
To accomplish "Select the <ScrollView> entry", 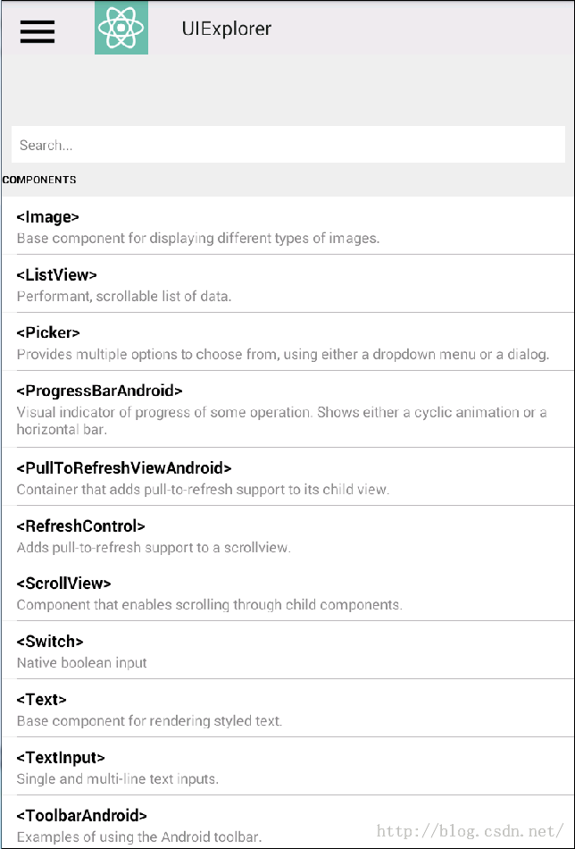I will (287, 593).
